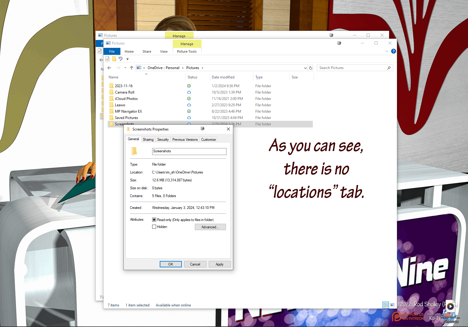This screenshot has height=327, width=468.
Task: Click the Apply button
Action: coord(220,264)
